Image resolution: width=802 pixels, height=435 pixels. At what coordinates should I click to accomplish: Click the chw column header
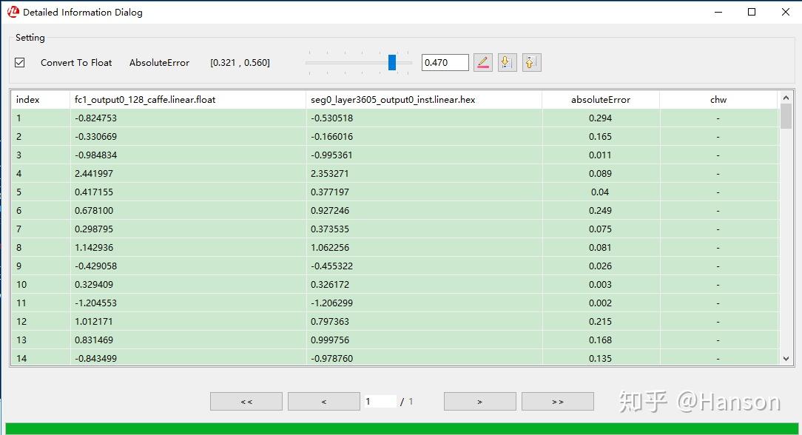pos(718,99)
